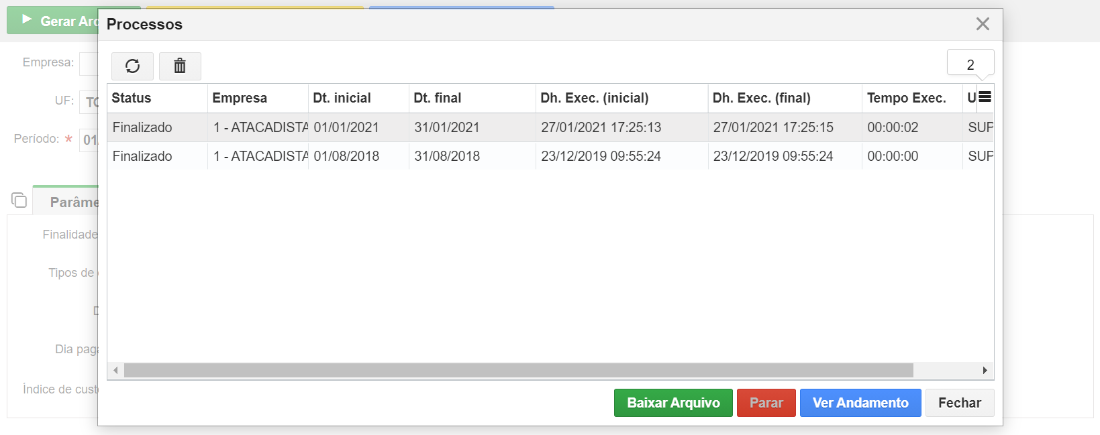Click the horizontal scrollbar thumb
The width and height of the screenshot is (1100, 435).
(x=518, y=371)
